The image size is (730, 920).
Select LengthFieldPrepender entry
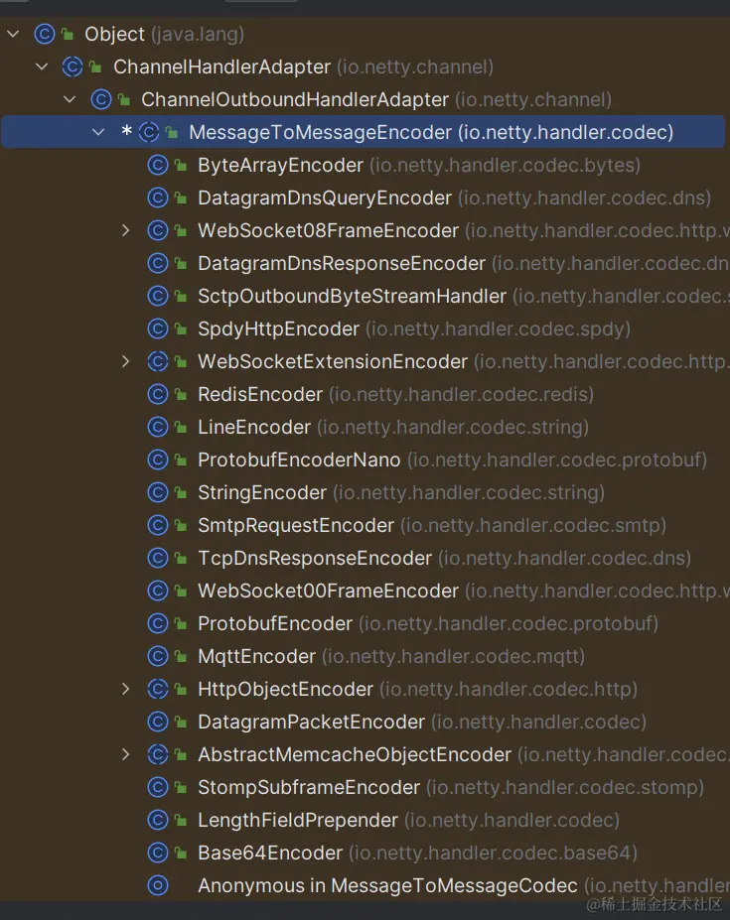[409, 820]
